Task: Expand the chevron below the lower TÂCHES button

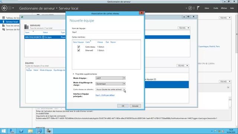Action: click(228, 87)
